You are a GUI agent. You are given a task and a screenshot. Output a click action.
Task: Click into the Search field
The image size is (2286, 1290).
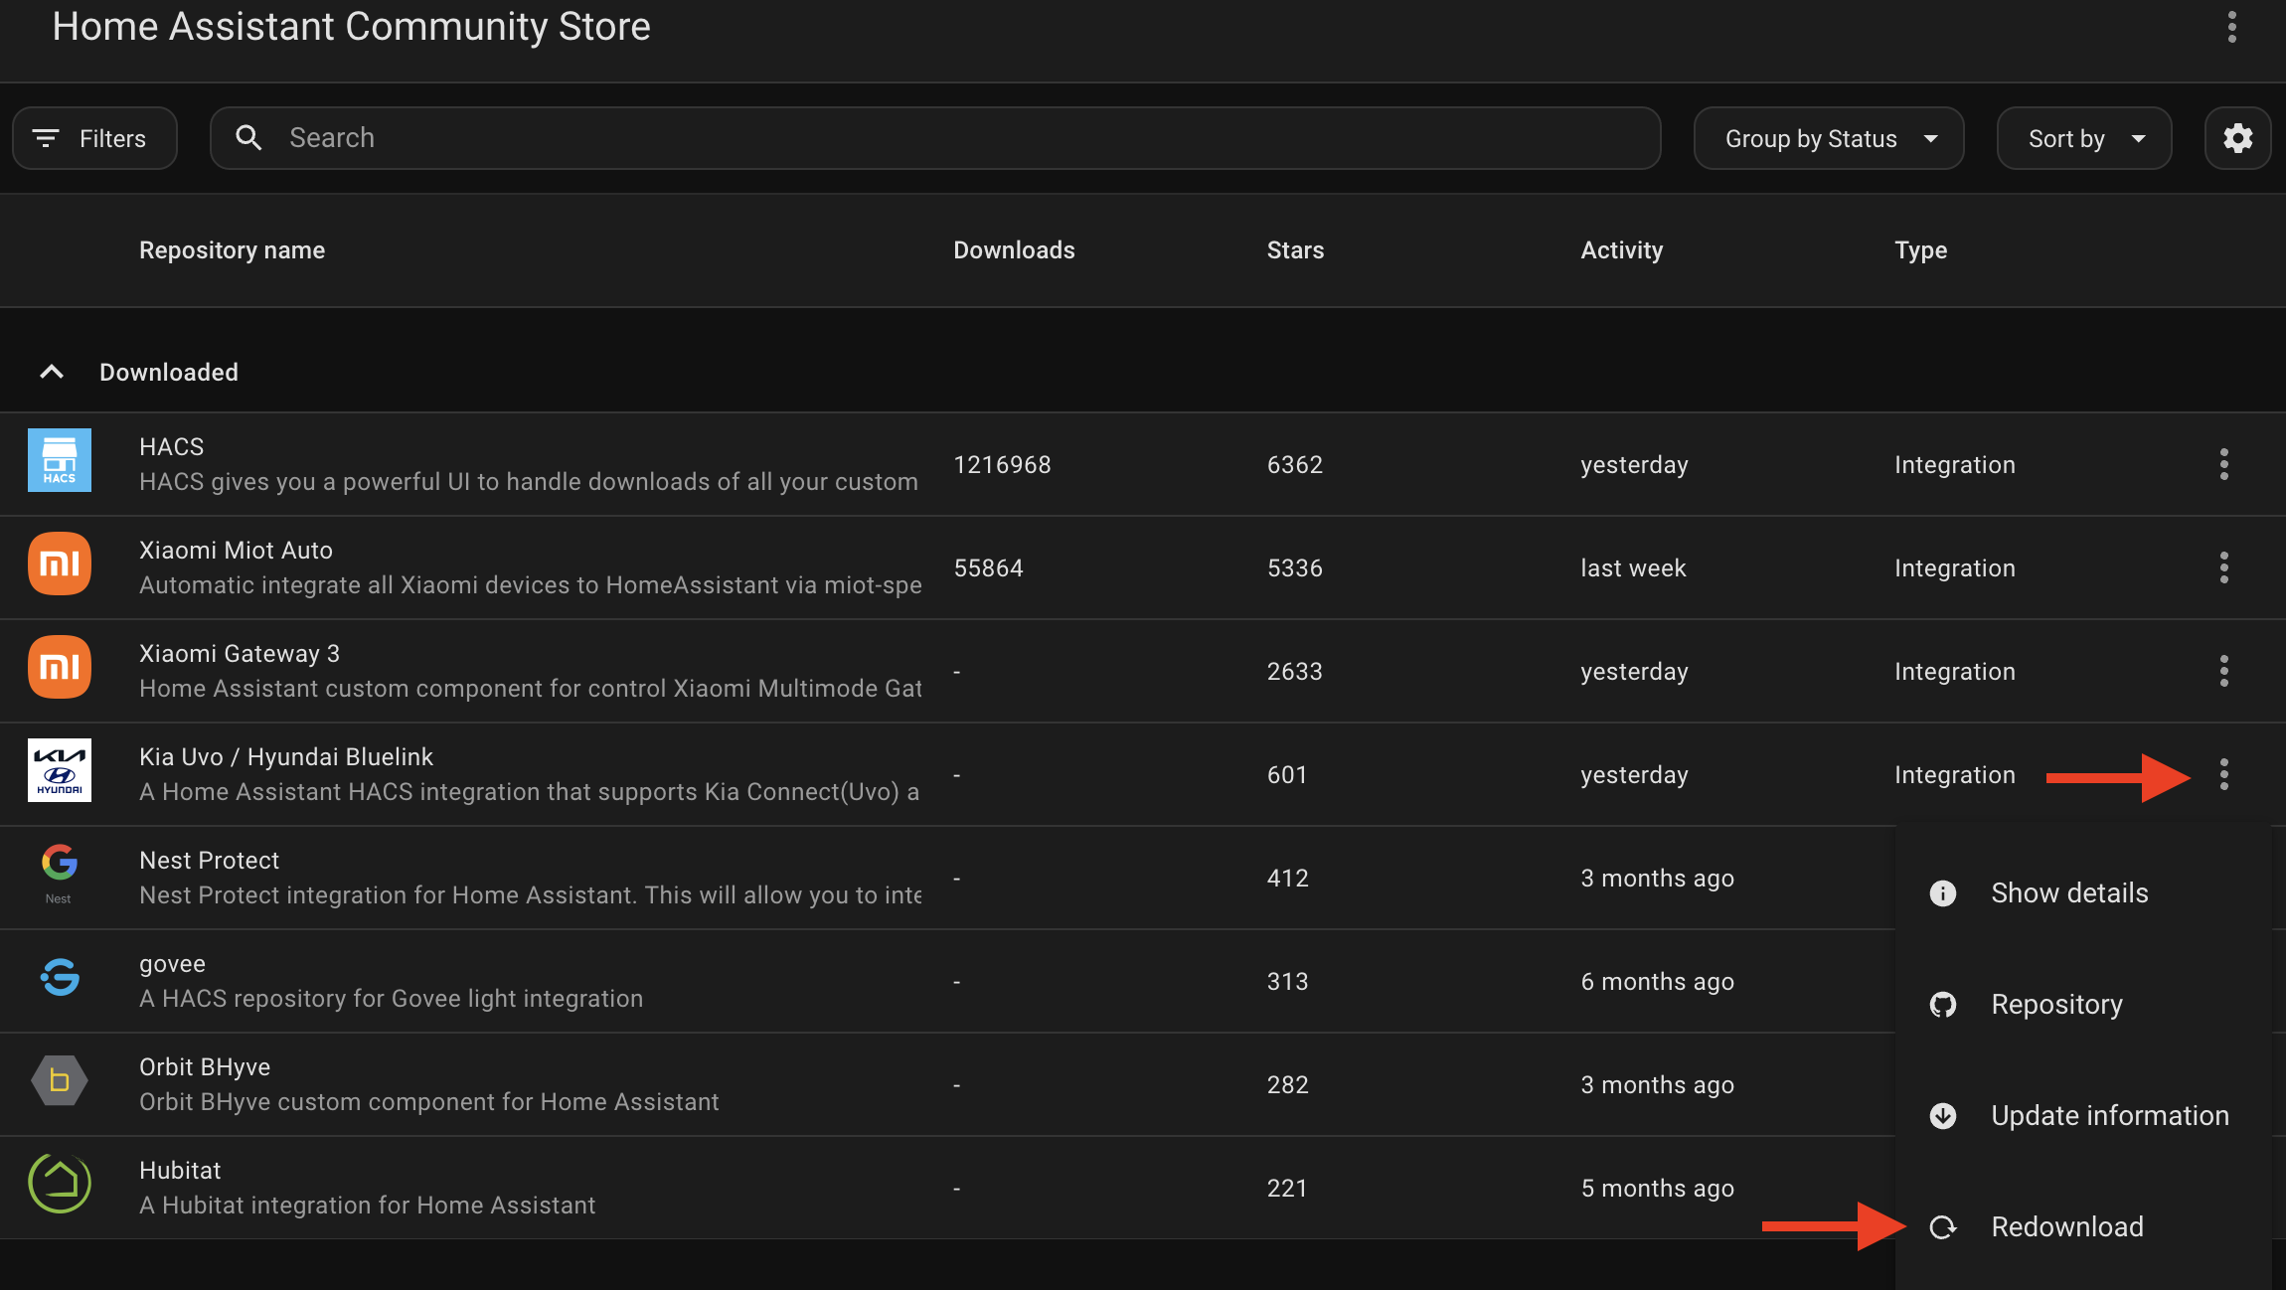click(x=934, y=138)
